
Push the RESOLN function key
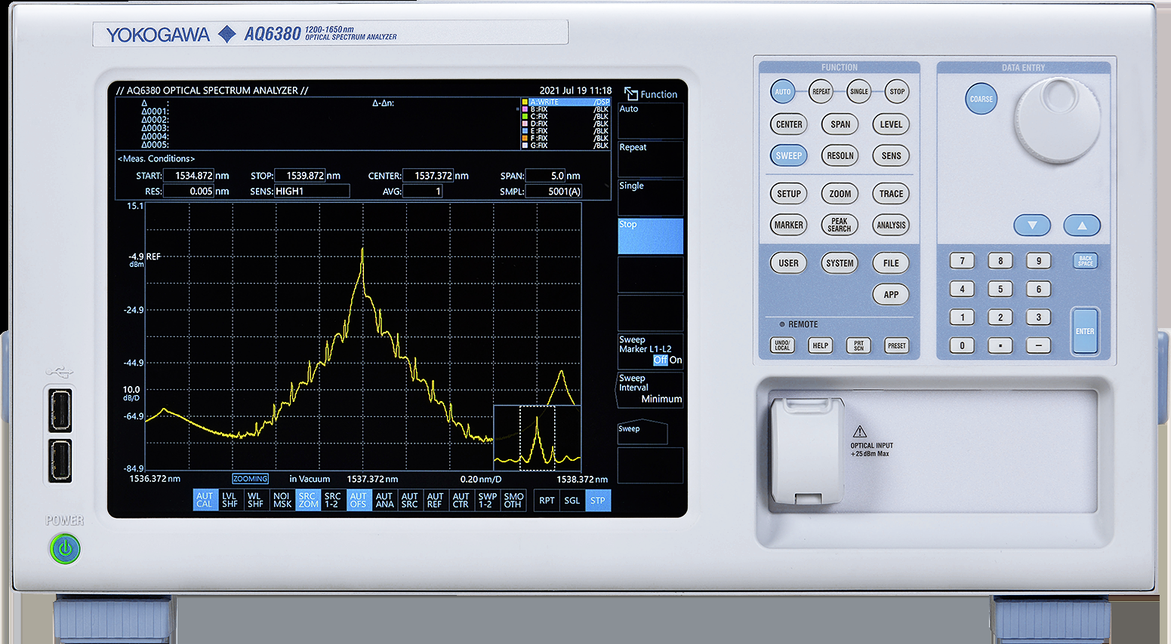pos(840,155)
